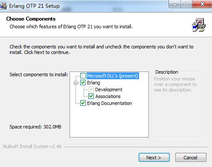Toggle the Associations checkbox
Screen dimensions: 212x167
[91, 96]
